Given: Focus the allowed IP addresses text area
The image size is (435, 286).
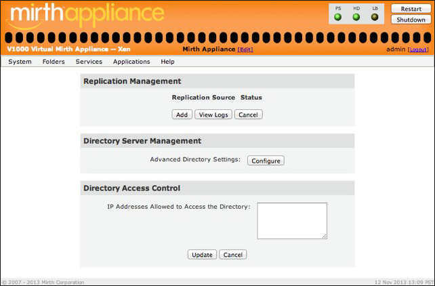Looking at the screenshot, I should point(292,221).
